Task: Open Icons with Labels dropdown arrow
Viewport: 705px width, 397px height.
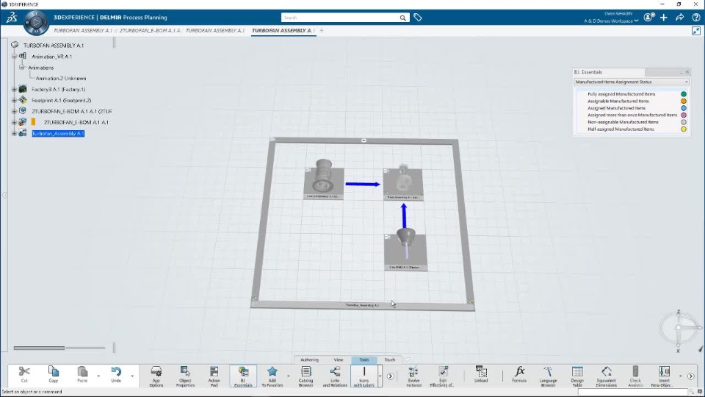Action: [x=380, y=376]
